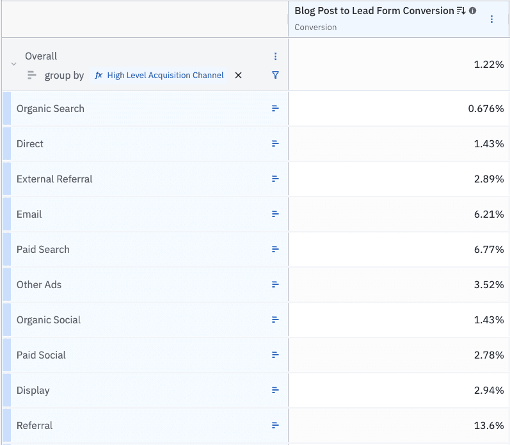Remove the High Level Acquisition Channel grouping
This screenshot has width=510, height=445.
(238, 76)
